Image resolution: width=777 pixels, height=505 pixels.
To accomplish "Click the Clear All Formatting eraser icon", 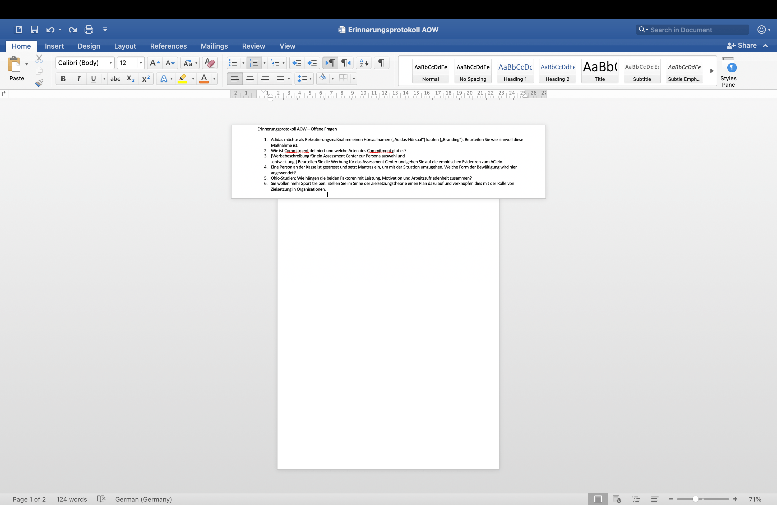I will (210, 63).
